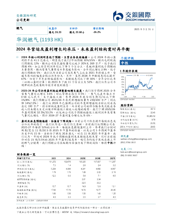Click the second paragraph's bullet icon

click(17, 99)
